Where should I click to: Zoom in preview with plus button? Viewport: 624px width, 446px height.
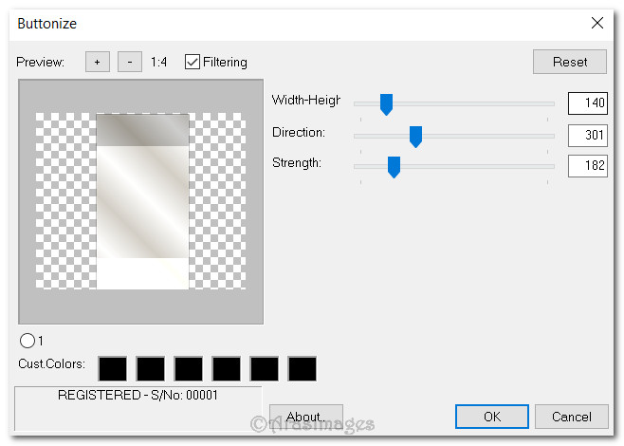tap(97, 62)
